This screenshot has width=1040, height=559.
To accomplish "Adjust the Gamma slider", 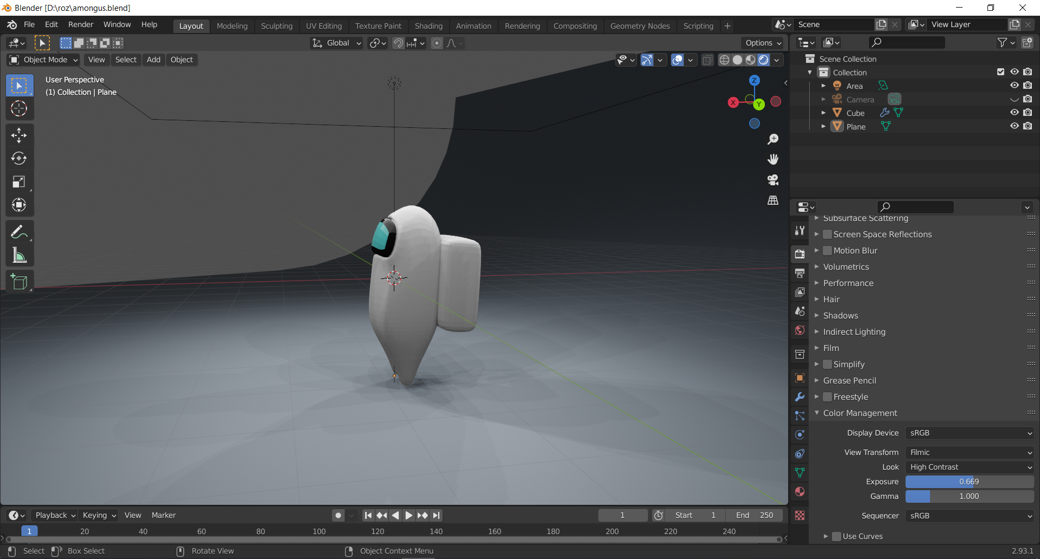I will point(970,496).
